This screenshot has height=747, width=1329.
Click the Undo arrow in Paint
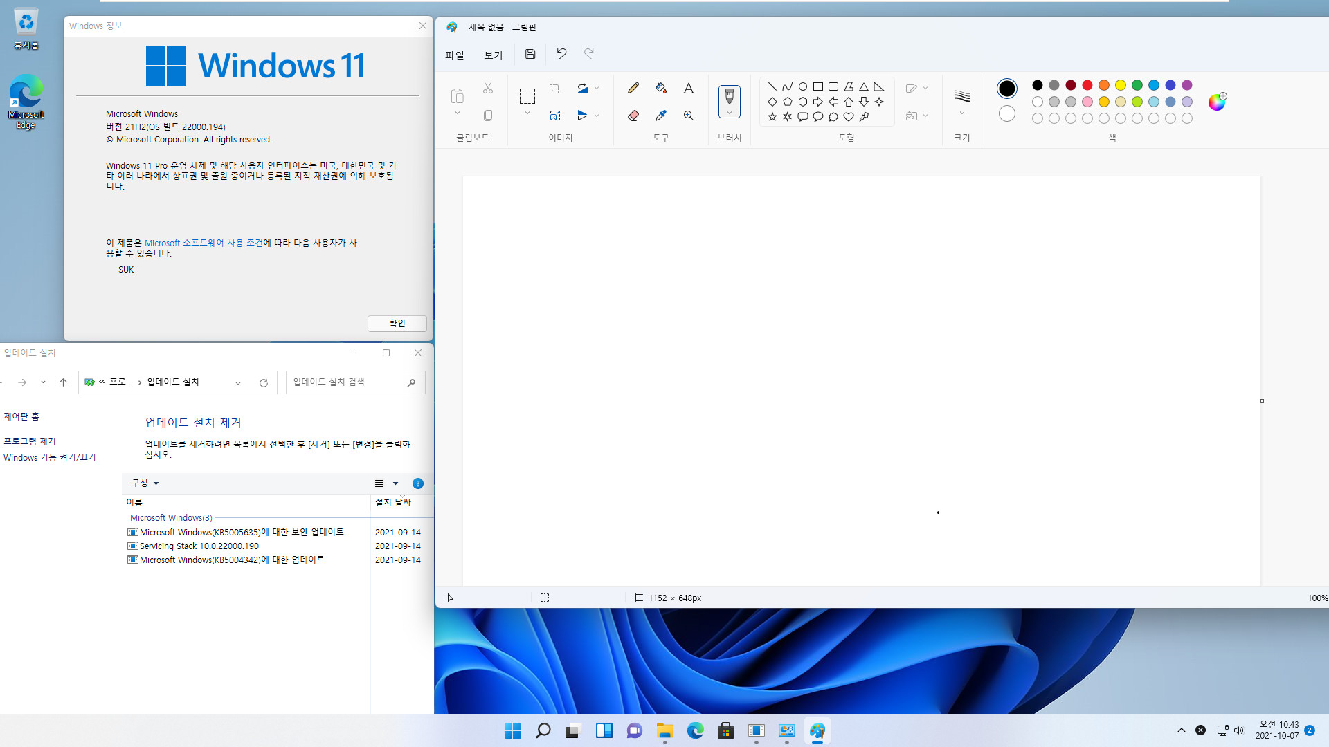click(561, 54)
